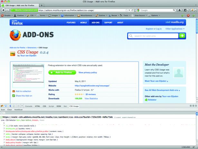The height and width of the screenshot is (149, 198).
Task: Open Firebug menu bug icon in panel
Action: 2,106
